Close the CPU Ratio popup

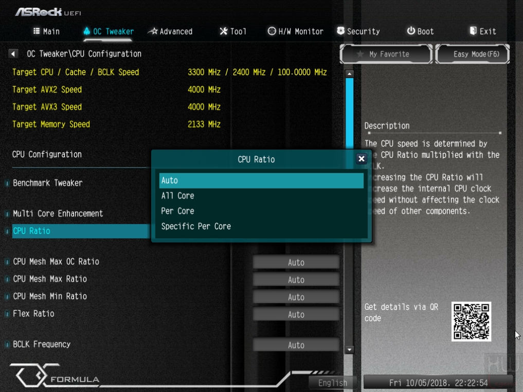(361, 159)
